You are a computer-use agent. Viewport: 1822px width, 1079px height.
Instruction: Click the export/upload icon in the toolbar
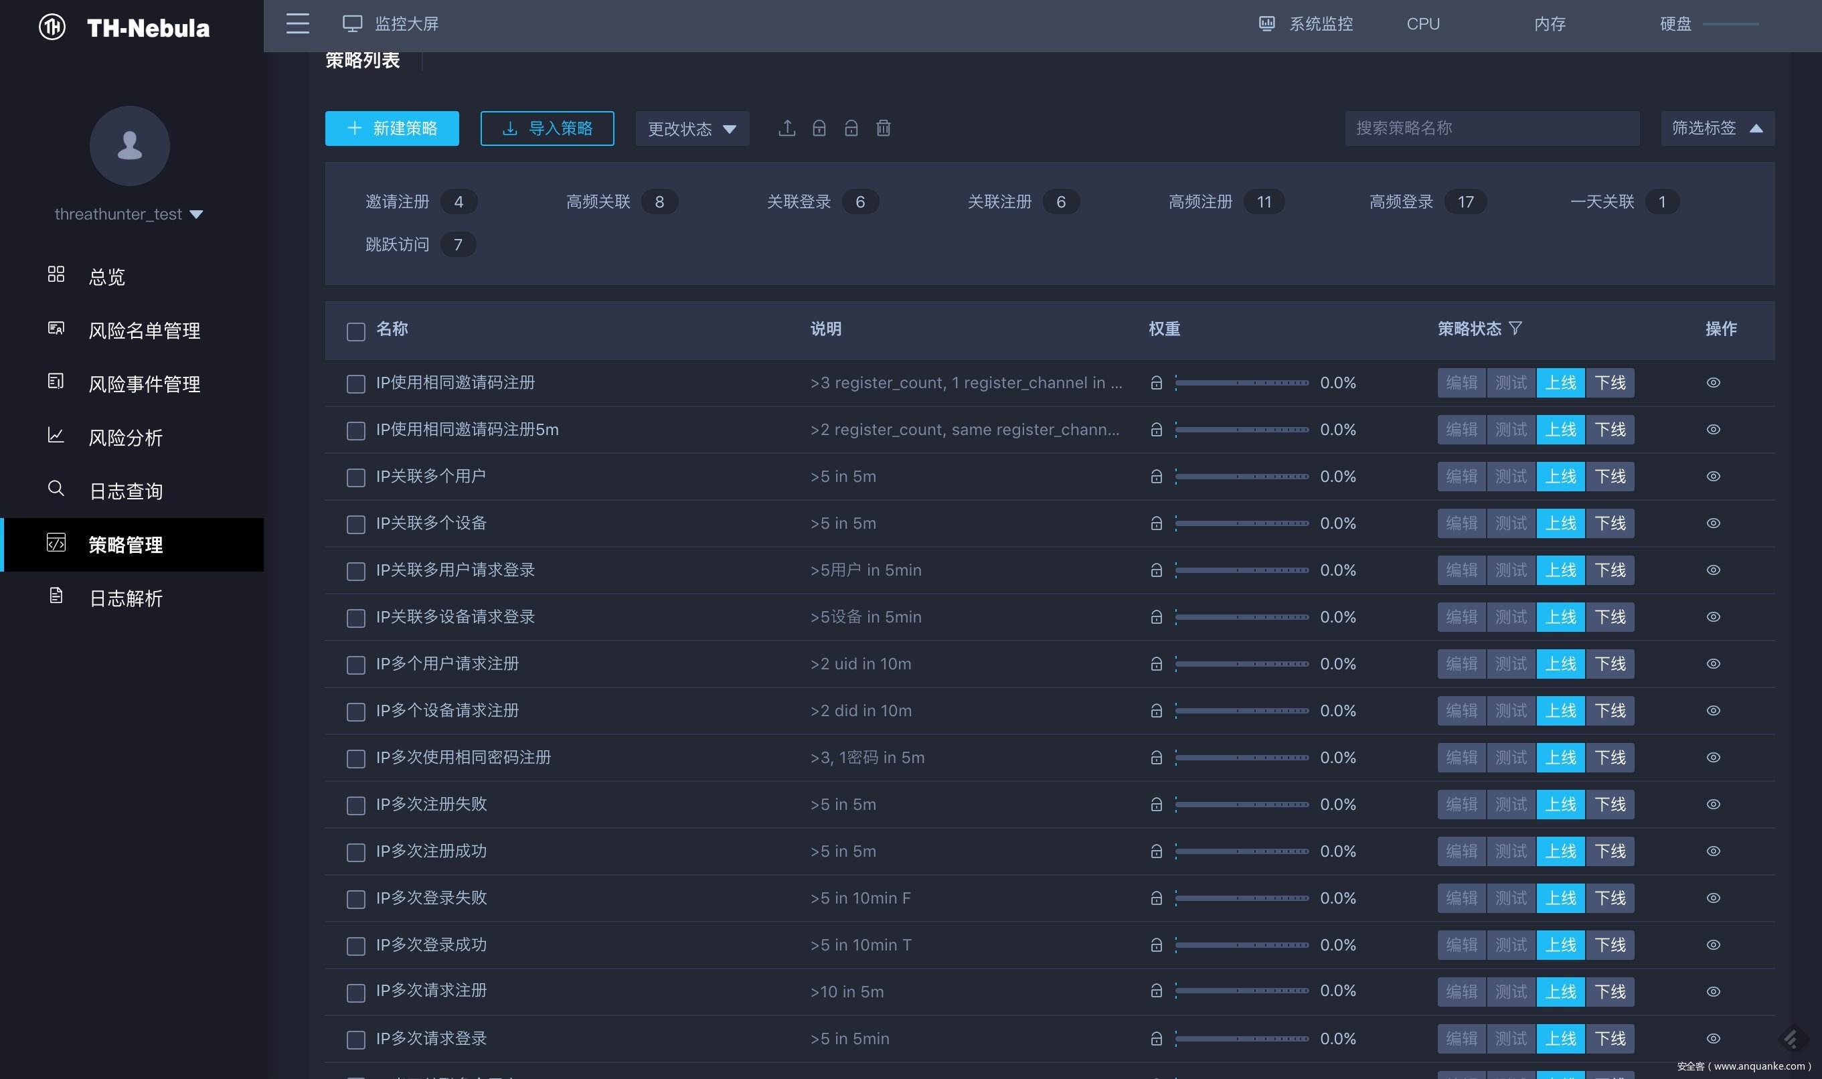pos(786,128)
